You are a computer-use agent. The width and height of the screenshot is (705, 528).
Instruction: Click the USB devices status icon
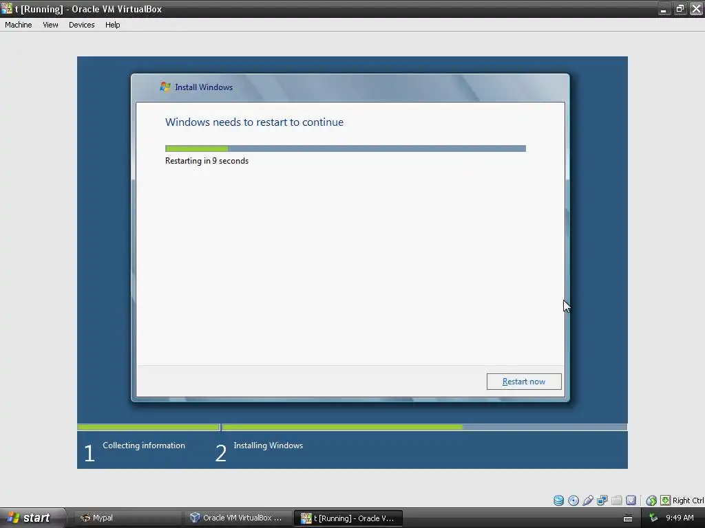(588, 500)
